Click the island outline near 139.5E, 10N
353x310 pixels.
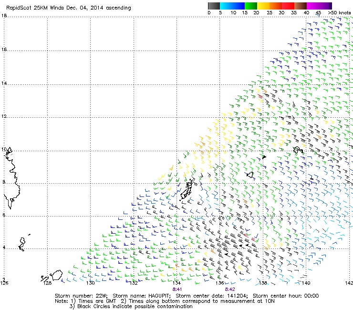(298, 150)
